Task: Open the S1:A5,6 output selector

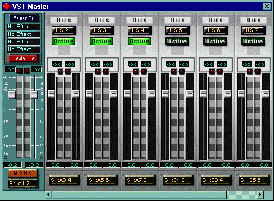Action: click(102, 180)
